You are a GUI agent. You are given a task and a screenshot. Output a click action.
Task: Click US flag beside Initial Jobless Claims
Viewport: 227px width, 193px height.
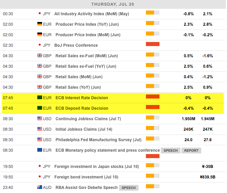[39, 129]
